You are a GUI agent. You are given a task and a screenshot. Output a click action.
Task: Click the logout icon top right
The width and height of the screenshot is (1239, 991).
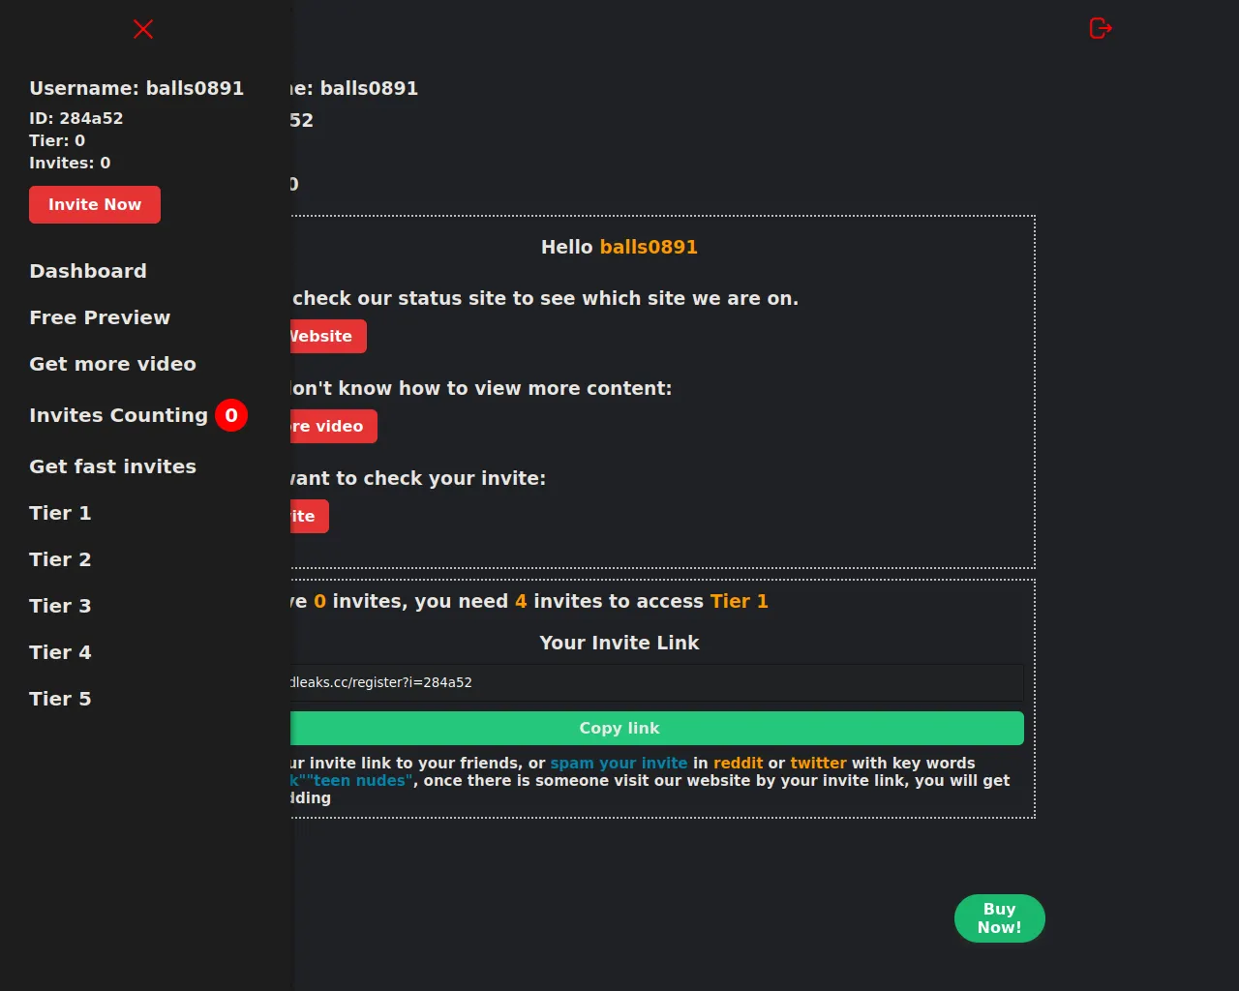1100,28
